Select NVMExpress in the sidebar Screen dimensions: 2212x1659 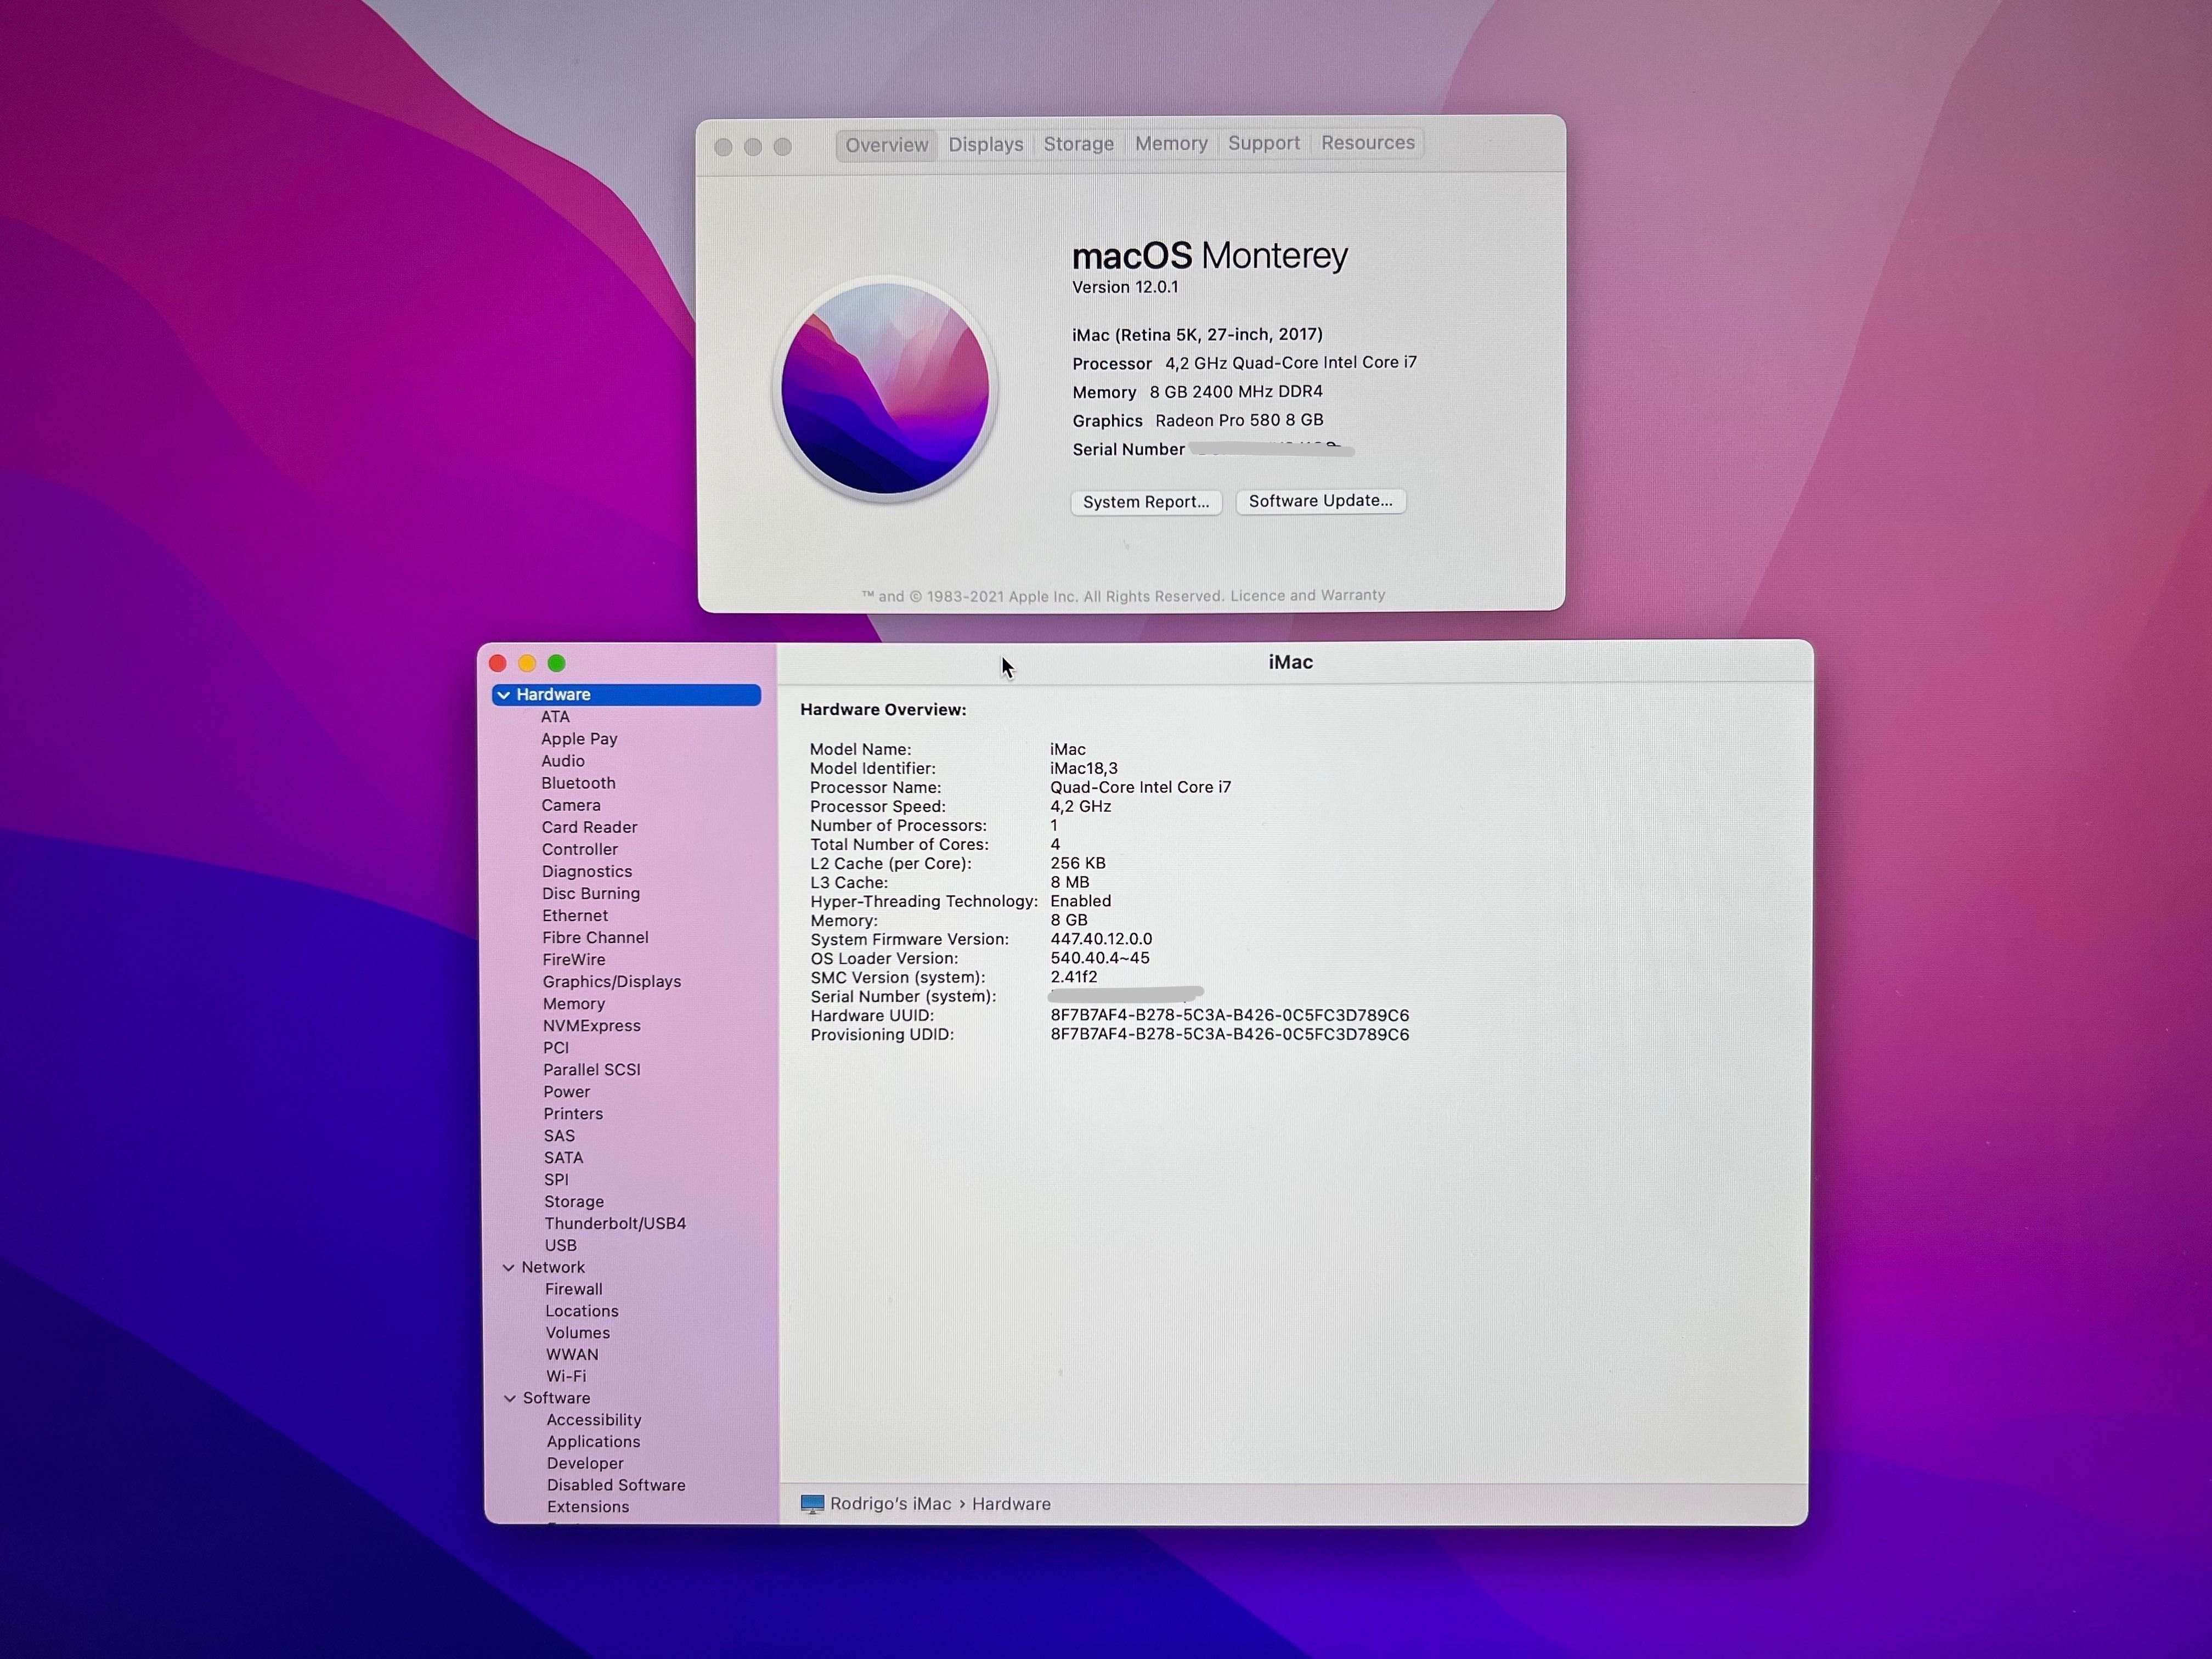click(x=592, y=1026)
